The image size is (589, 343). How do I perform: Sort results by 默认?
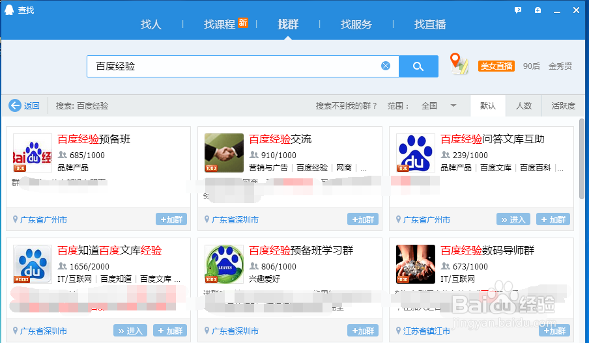488,106
